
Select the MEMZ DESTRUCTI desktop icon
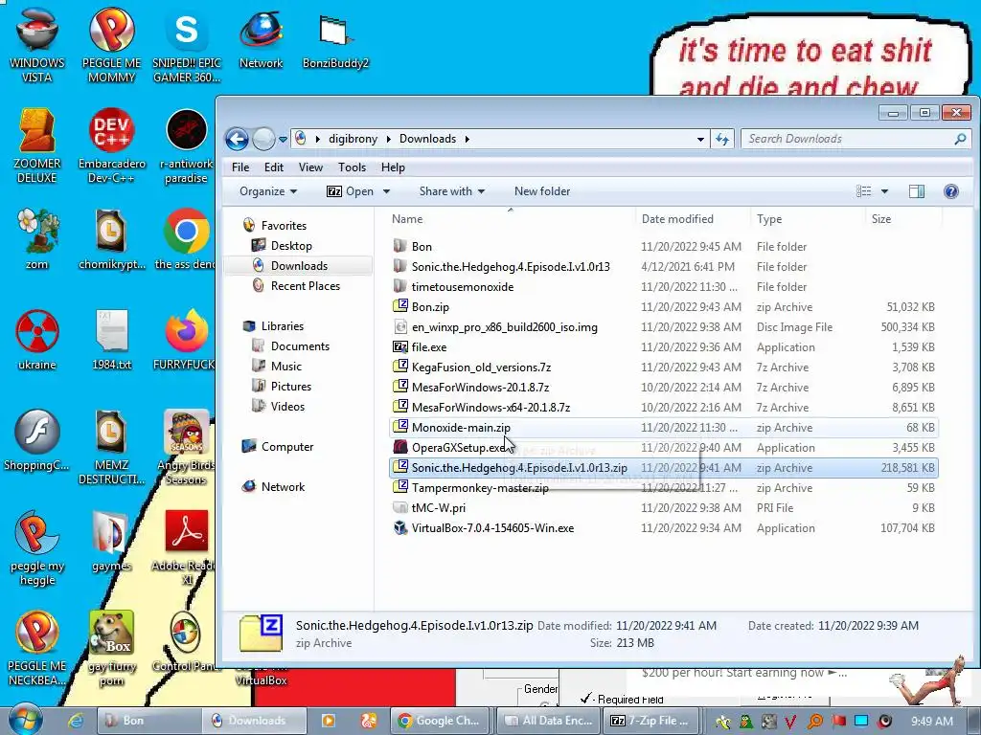tap(111, 447)
